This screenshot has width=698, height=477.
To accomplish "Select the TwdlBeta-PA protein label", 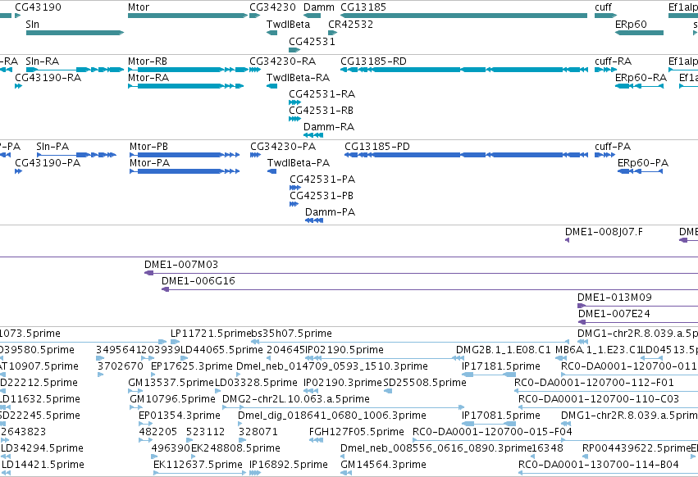I will point(299,163).
